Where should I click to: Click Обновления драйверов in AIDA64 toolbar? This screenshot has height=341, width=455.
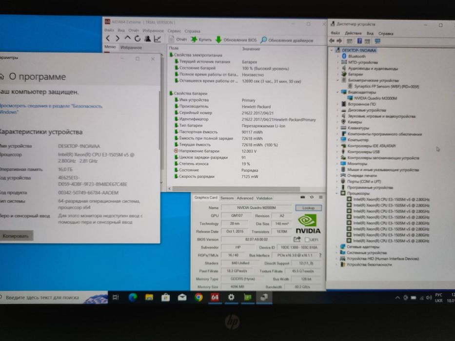click(x=287, y=40)
